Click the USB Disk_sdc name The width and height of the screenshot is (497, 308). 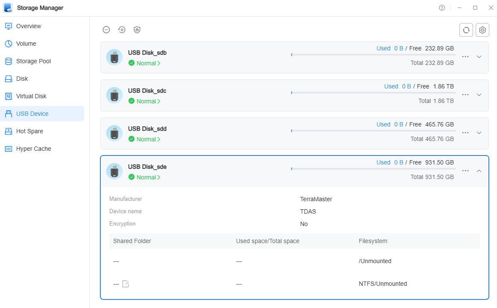click(x=147, y=91)
